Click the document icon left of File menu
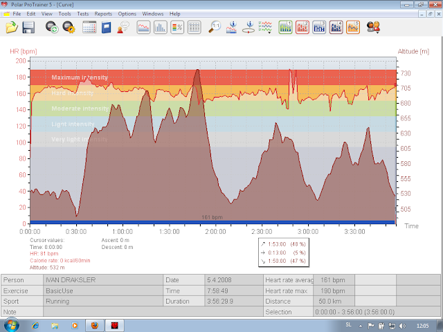Viewport: 443px width, 332px height. [6, 14]
